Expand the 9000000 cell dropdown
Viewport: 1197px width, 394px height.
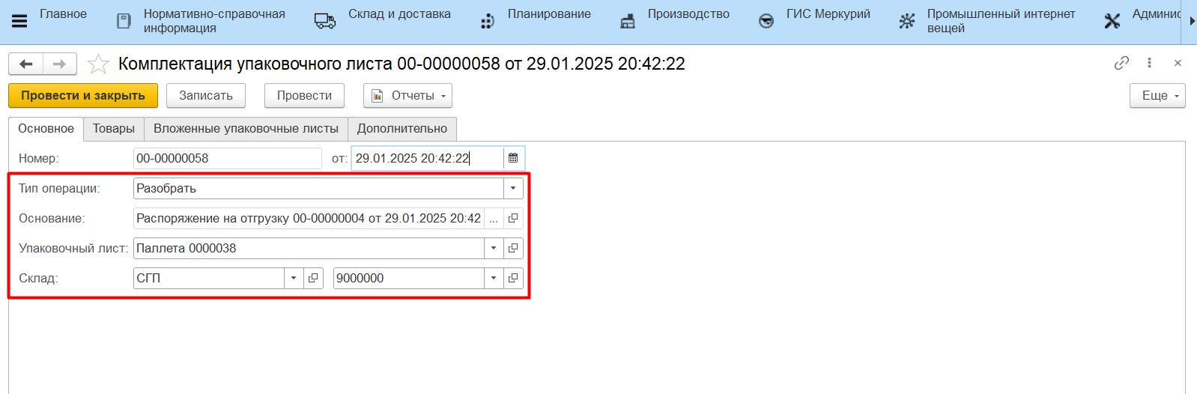click(494, 278)
